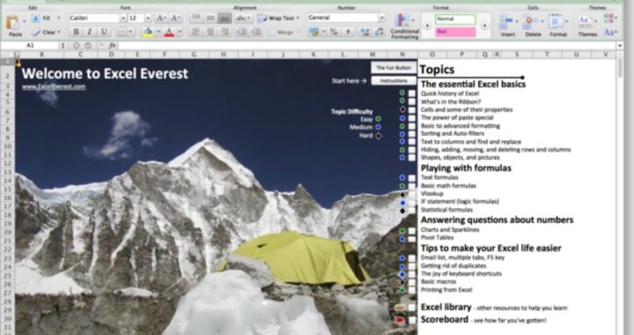
Task: Open the Instructions button
Action: (394, 81)
